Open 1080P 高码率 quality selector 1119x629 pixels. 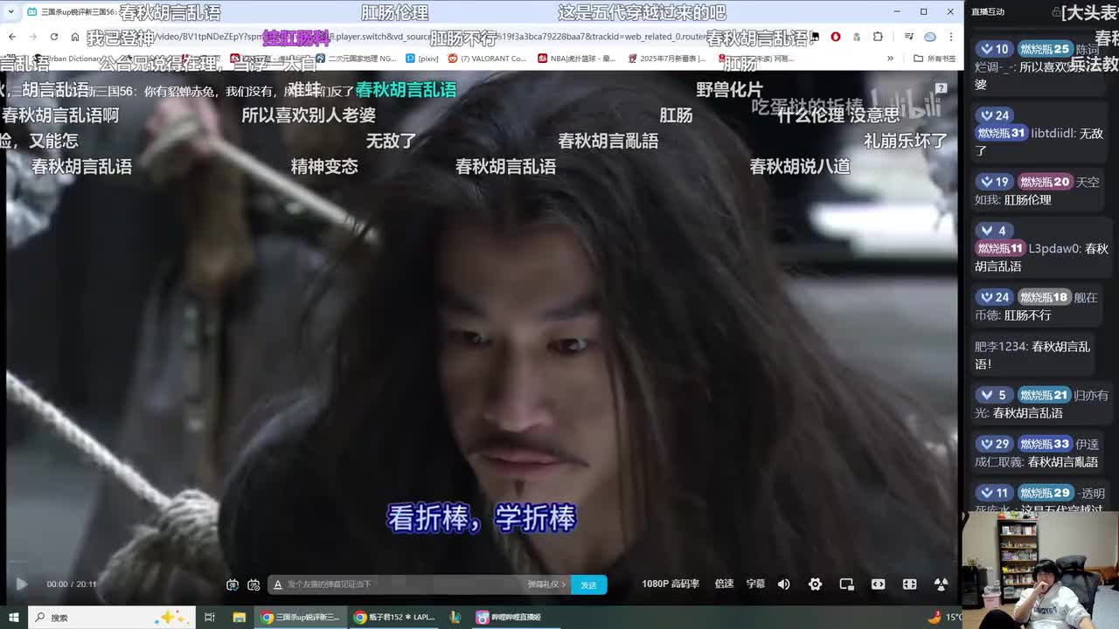pyautogui.click(x=671, y=584)
